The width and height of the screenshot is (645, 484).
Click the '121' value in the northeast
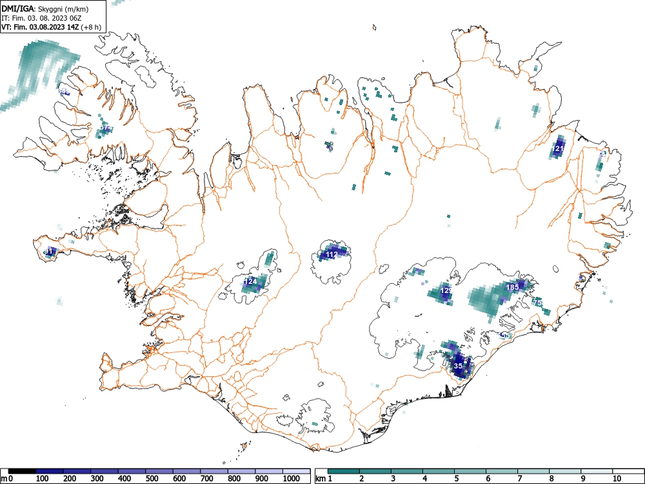pyautogui.click(x=558, y=149)
